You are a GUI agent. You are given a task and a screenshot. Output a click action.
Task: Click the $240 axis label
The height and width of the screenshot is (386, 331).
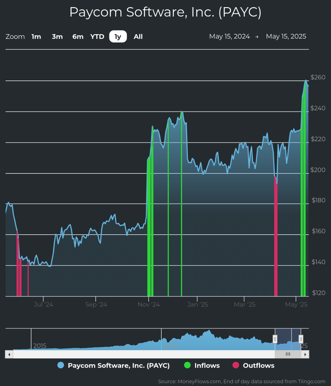pos(318,108)
